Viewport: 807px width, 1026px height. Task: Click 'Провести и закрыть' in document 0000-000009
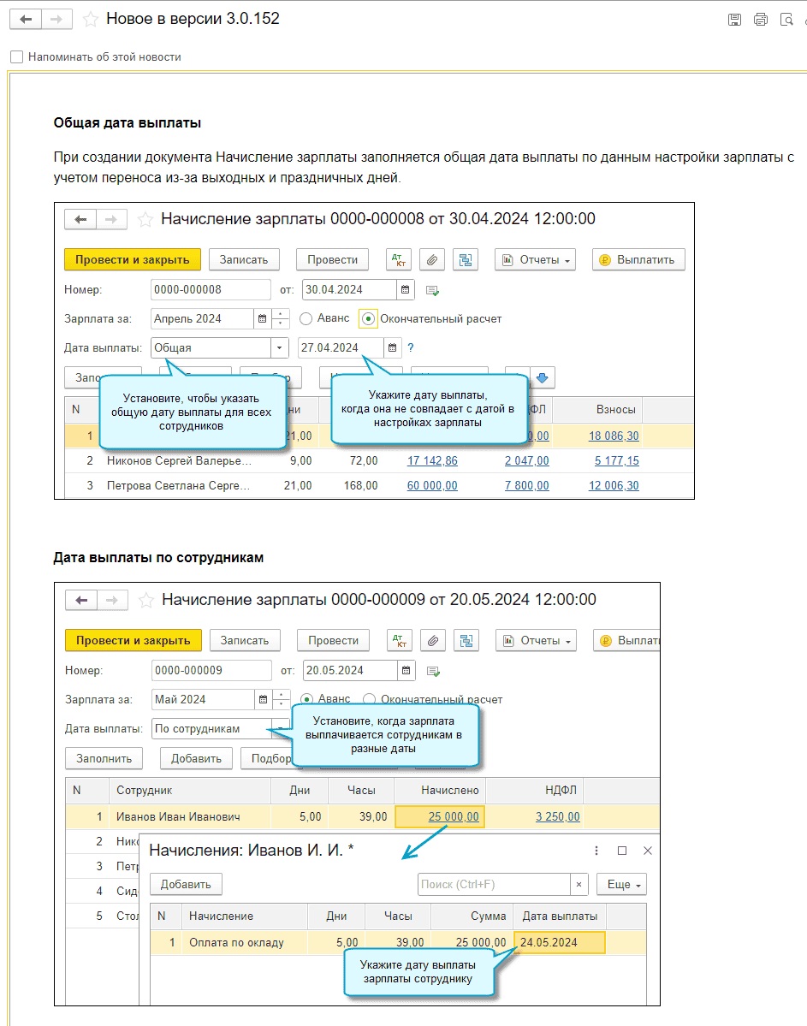[133, 641]
